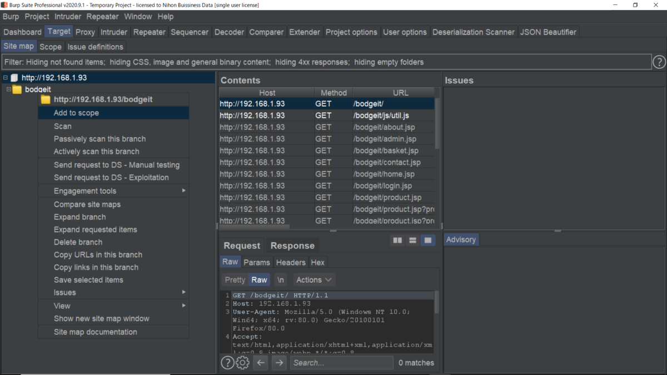Choose Add to scope

pos(113,113)
